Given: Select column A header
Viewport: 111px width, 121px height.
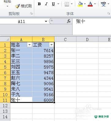Looking at the screenshot, I should (21, 40).
